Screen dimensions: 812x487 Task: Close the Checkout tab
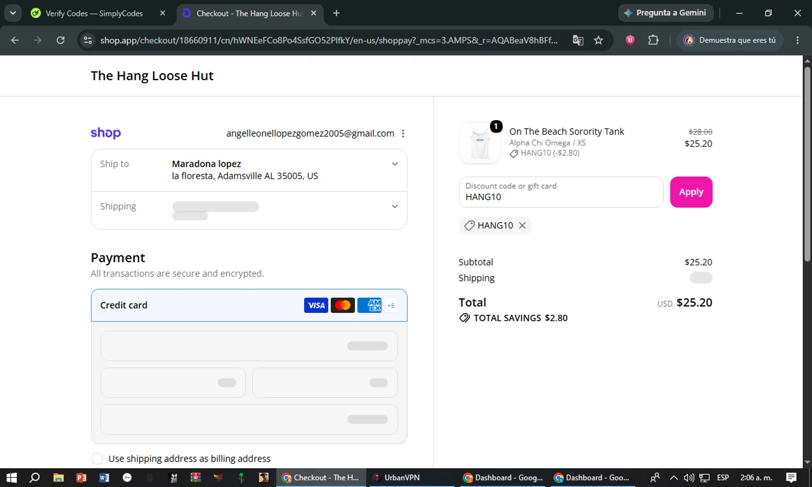click(313, 13)
